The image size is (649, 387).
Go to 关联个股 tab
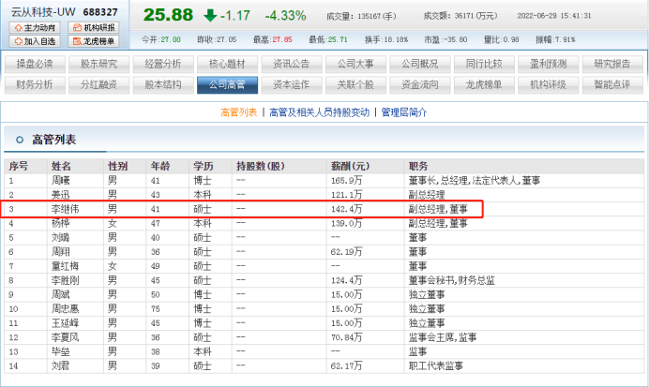355,84
